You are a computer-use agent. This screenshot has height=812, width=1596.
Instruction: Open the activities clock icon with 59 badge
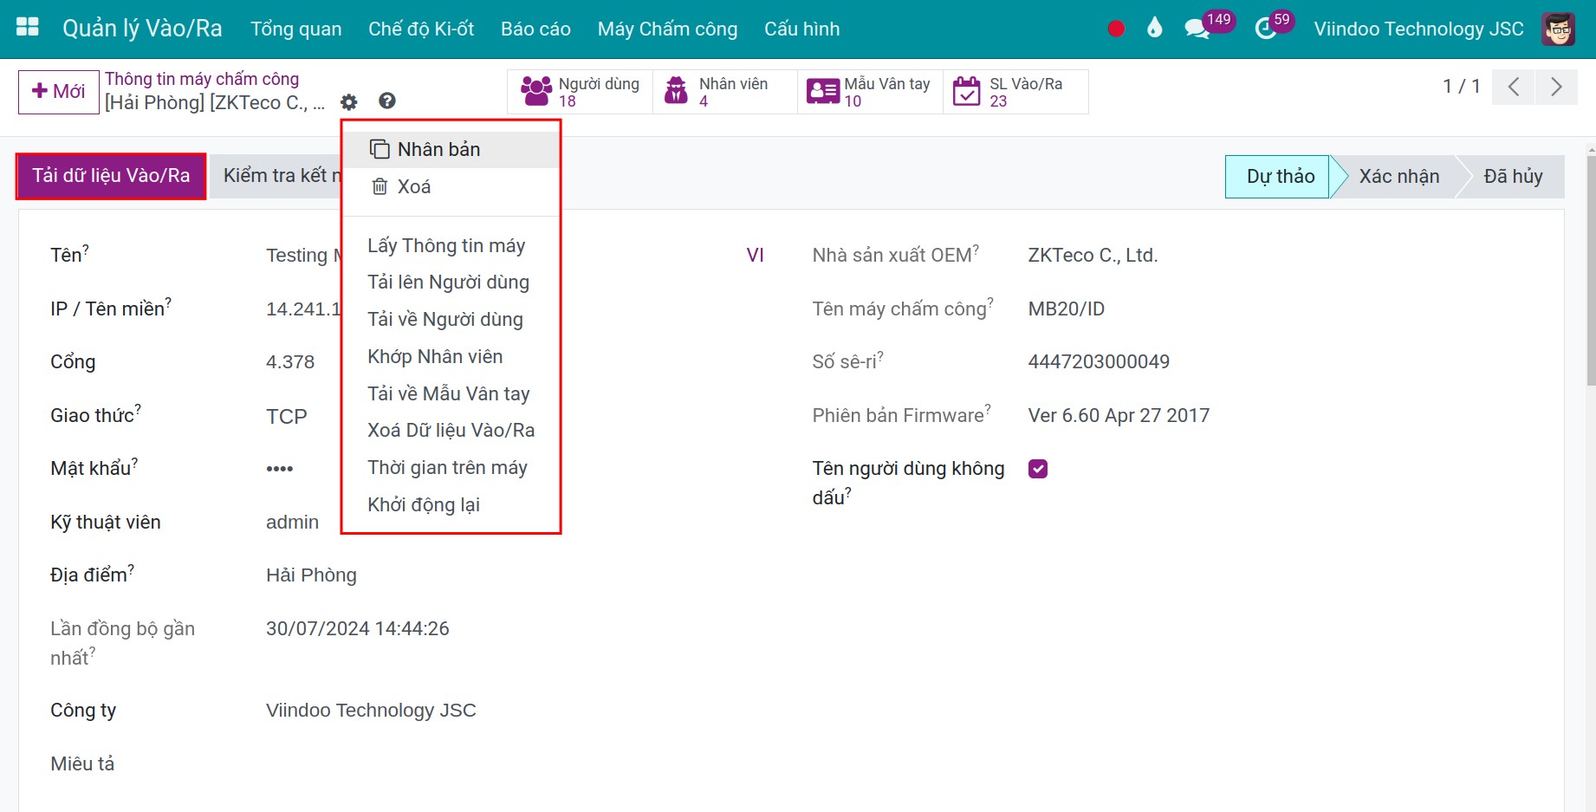click(x=1266, y=29)
